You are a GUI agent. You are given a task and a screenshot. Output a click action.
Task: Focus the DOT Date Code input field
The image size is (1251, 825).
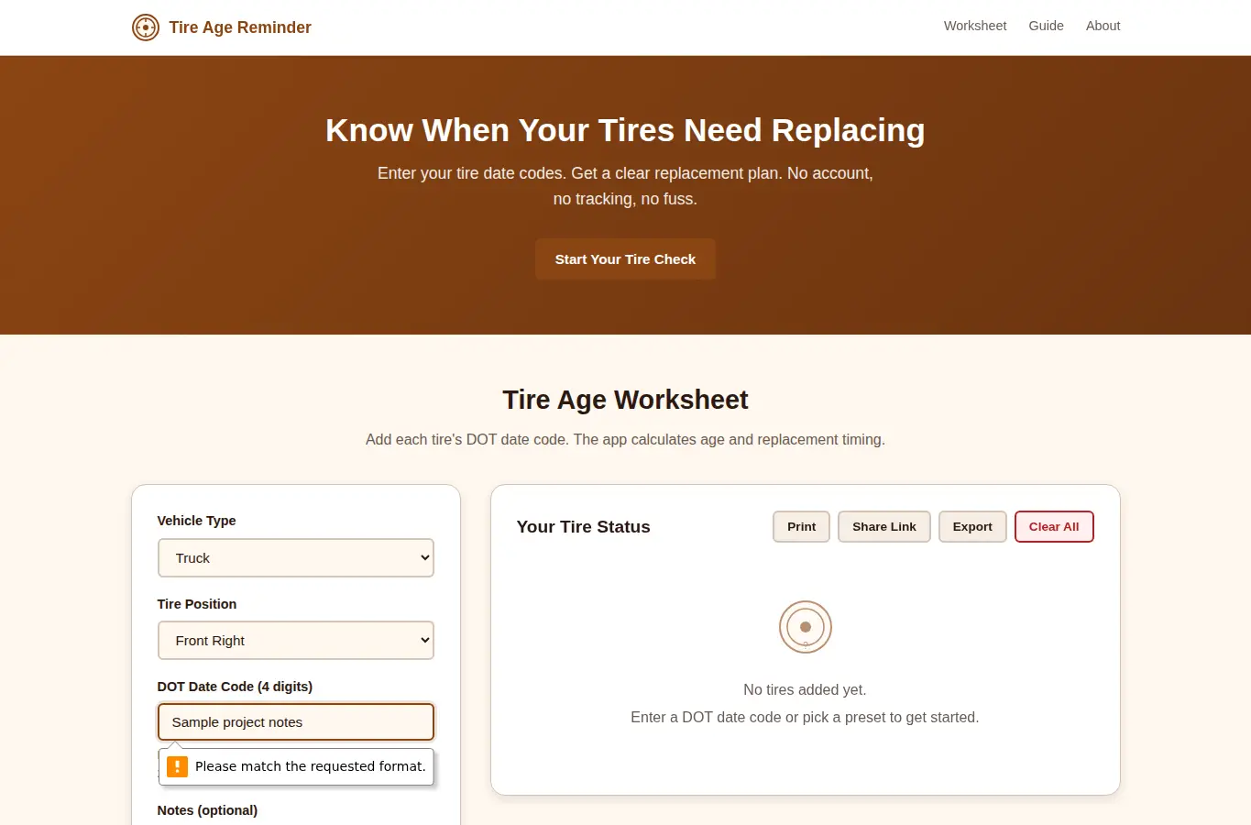click(x=296, y=721)
